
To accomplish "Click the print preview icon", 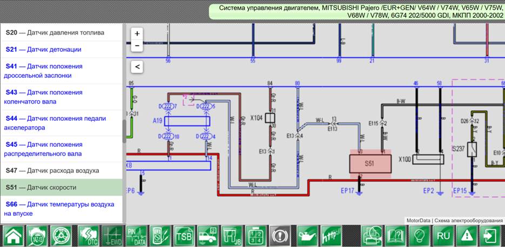I will coord(372,236).
